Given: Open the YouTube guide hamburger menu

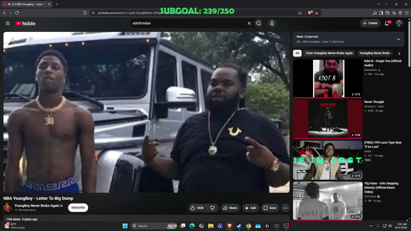Looking at the screenshot, I should click(x=8, y=23).
